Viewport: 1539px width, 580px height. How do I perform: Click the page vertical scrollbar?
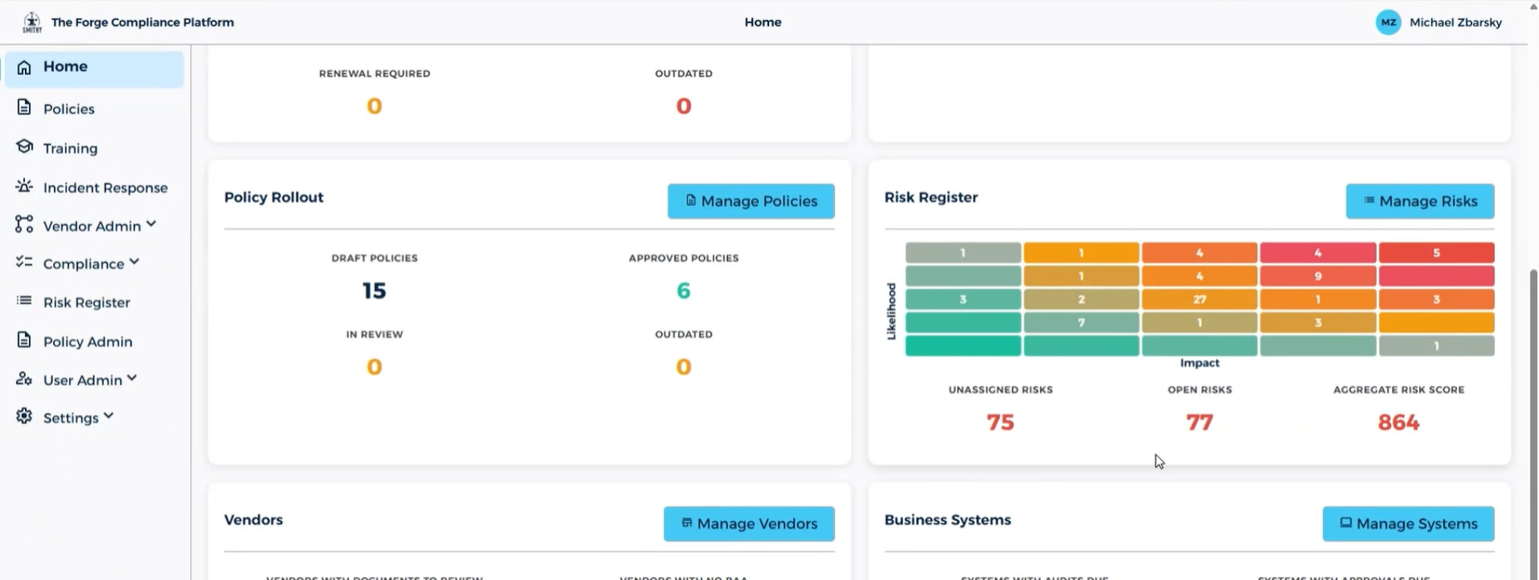pos(1533,401)
